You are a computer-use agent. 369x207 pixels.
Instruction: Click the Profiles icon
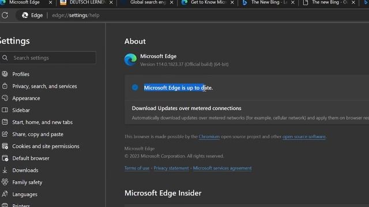pos(5,74)
